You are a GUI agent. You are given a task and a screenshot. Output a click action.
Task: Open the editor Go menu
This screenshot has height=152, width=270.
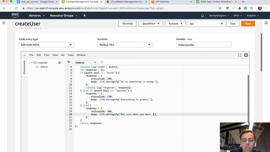pyautogui.click(x=62, y=55)
